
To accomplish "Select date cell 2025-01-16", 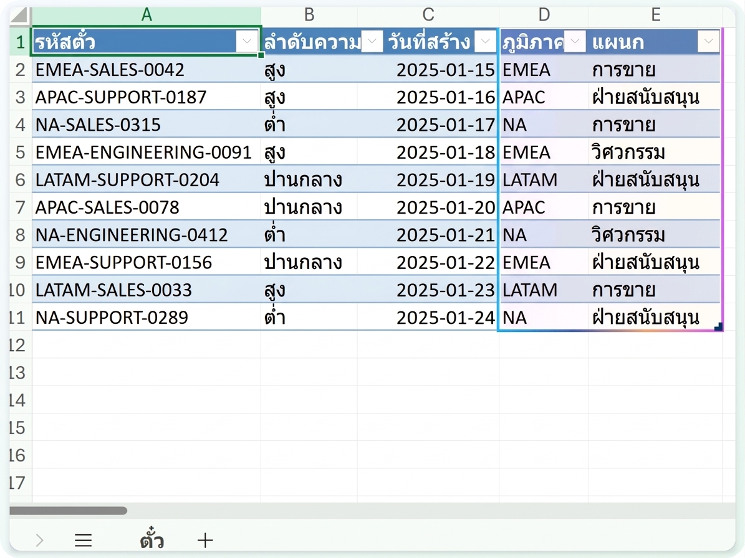I will click(428, 97).
